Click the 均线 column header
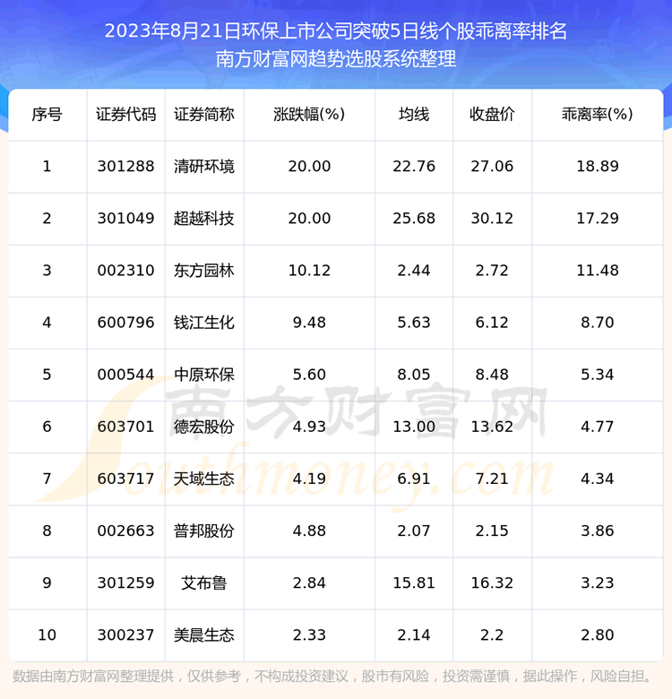672x699 pixels. pyautogui.click(x=414, y=115)
